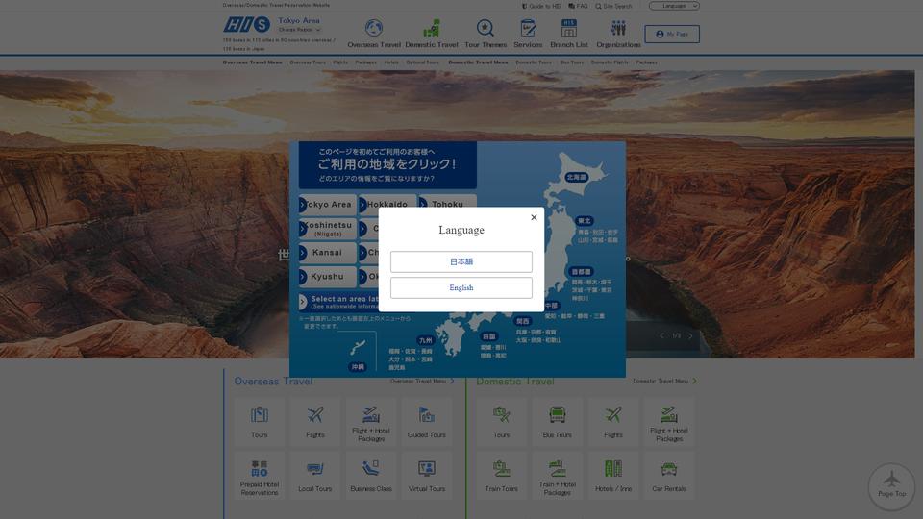Select Hotels in overseas sub menu

click(391, 62)
